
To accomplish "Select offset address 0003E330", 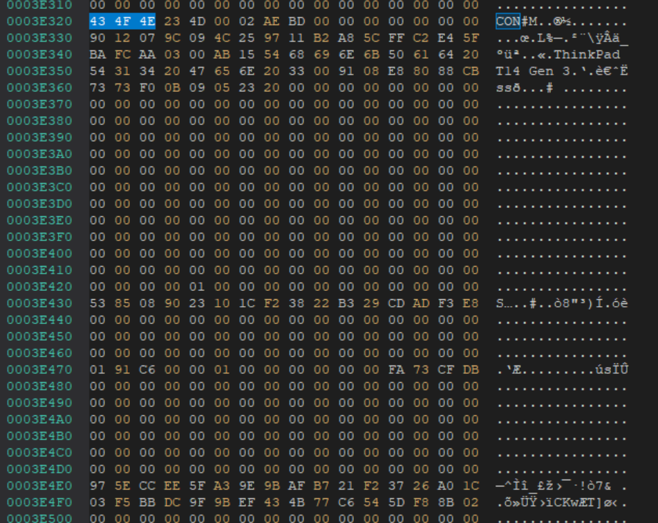I will coord(39,38).
